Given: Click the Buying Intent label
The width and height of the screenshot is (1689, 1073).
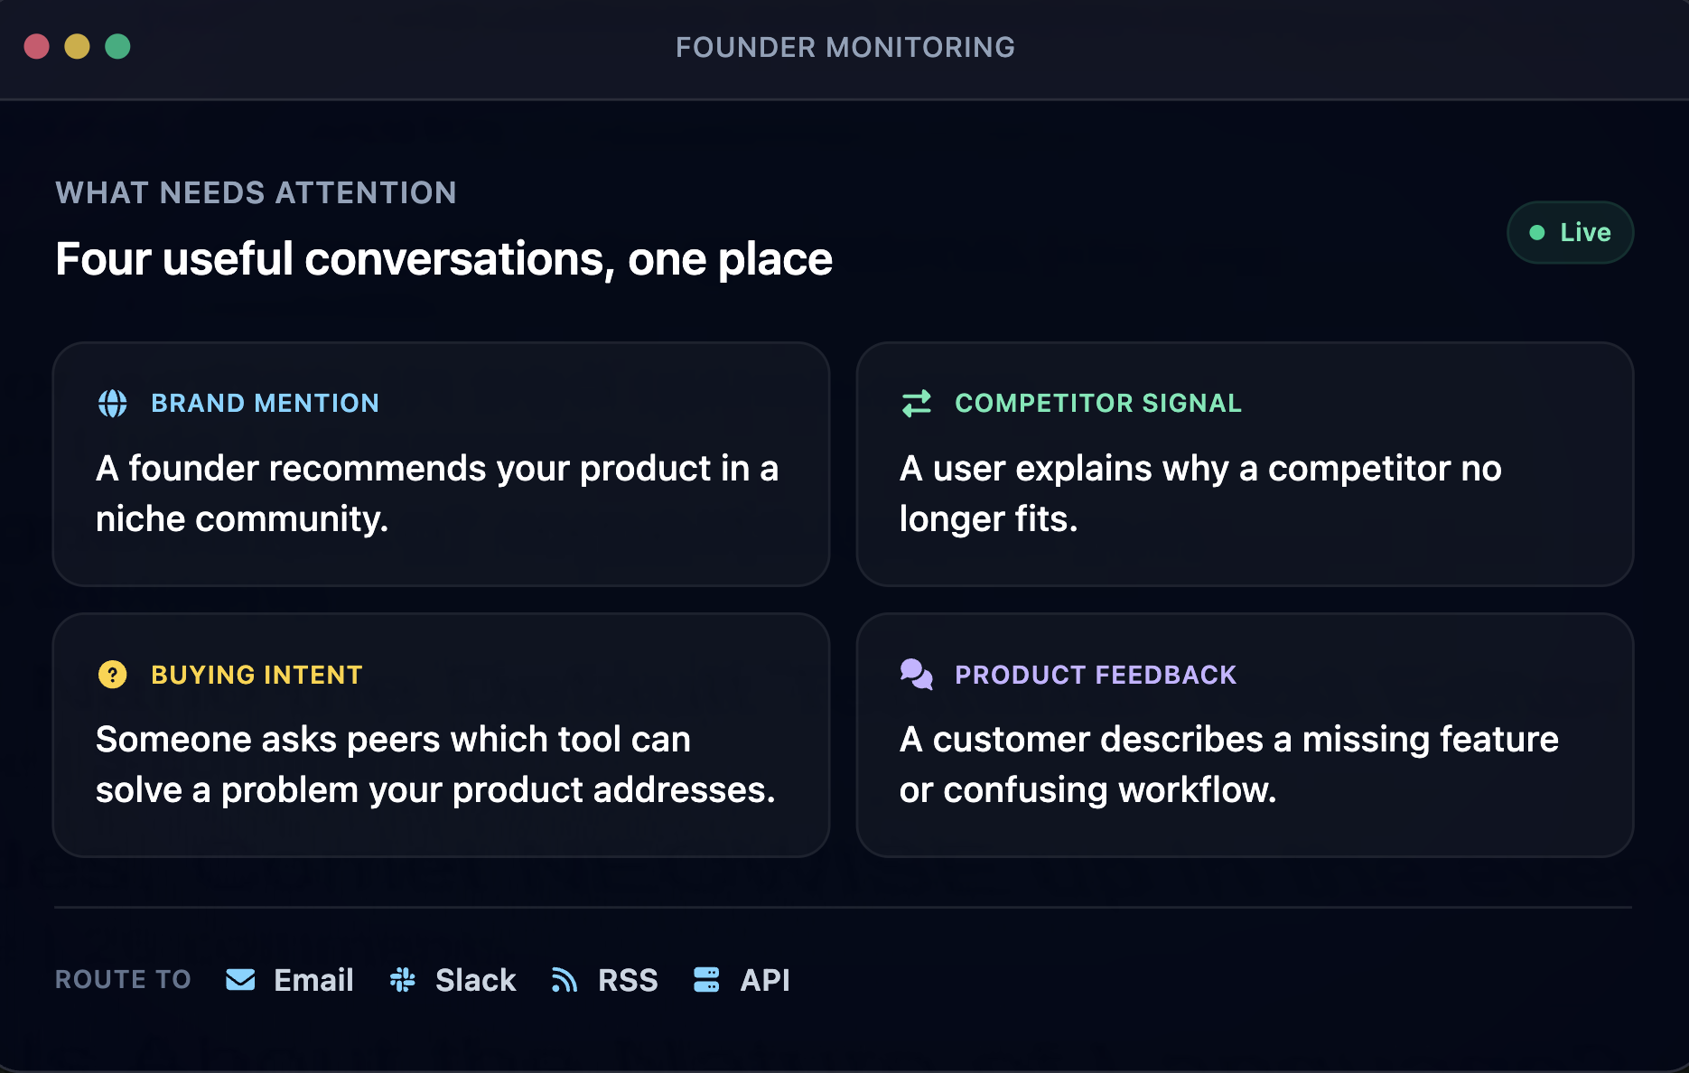Looking at the screenshot, I should (257, 675).
